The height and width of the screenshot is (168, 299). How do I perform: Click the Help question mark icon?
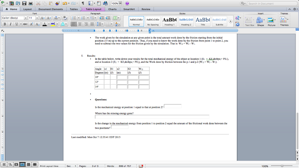(127, 3)
